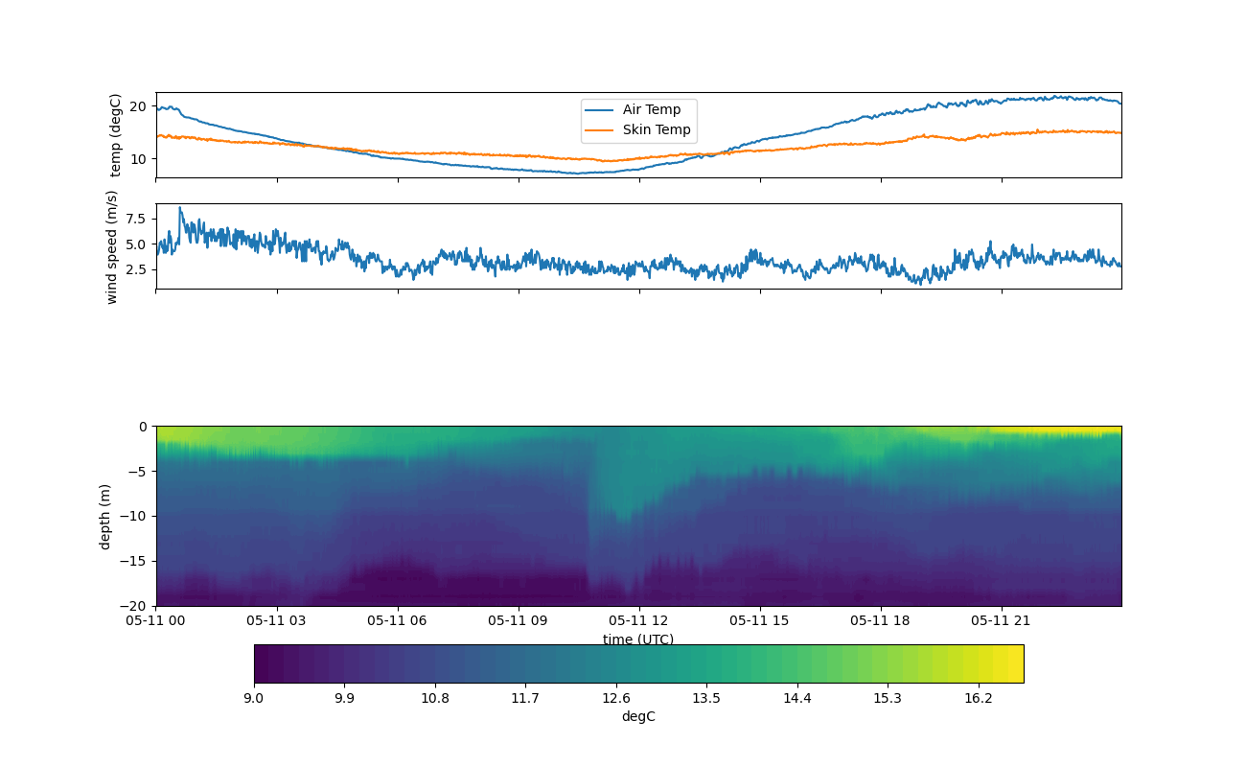Image resolution: width=1246 pixels, height=767 pixels.
Task: Click the 7.5 wind speed tick label
Action: [135, 219]
